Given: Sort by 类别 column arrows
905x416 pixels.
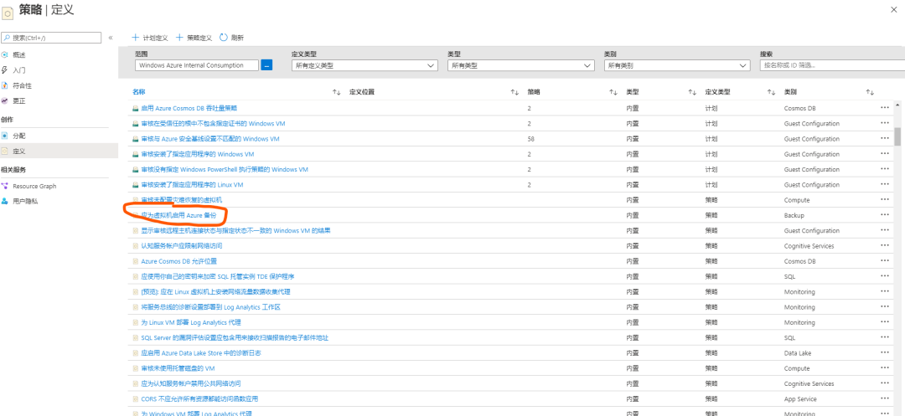Looking at the screenshot, I should pyautogui.click(x=871, y=92).
